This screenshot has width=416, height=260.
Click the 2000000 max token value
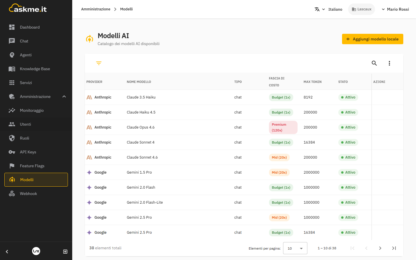(311, 172)
